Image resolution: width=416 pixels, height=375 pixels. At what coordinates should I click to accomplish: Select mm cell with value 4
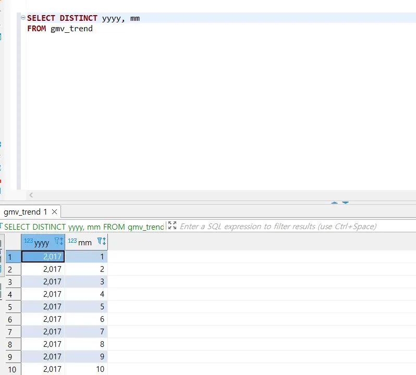pyautogui.click(x=86, y=294)
